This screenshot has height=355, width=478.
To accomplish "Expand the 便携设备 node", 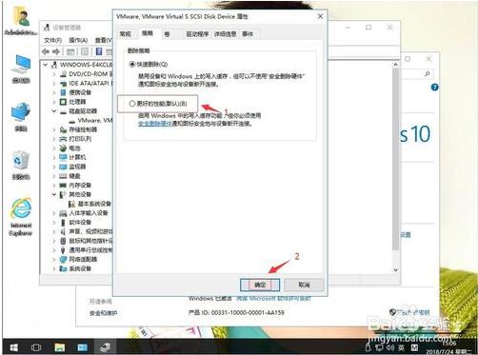I will pyautogui.click(x=54, y=92).
